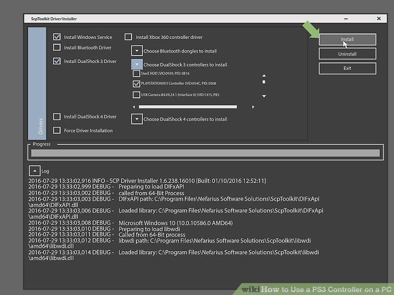The height and width of the screenshot is (295, 394).
Task: Tick Force Driver Installation checkbox
Action: [57, 130]
